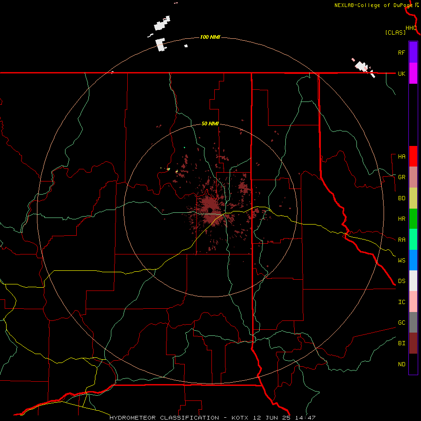The height and width of the screenshot is (421, 421).
Task: Click the RF purple legend color swatch
Action: coord(413,52)
